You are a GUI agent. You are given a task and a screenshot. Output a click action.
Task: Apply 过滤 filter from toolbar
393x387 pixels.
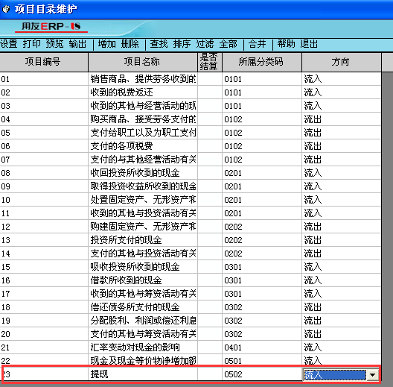(205, 44)
